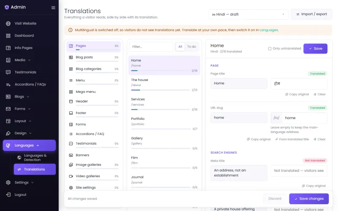
Task: Open the Hindi — draft language dropdown
Action: click(x=248, y=14)
